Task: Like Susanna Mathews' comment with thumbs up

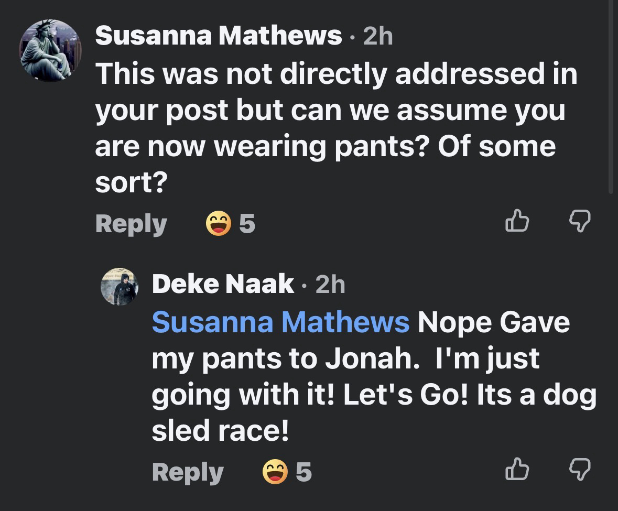Action: point(517,221)
